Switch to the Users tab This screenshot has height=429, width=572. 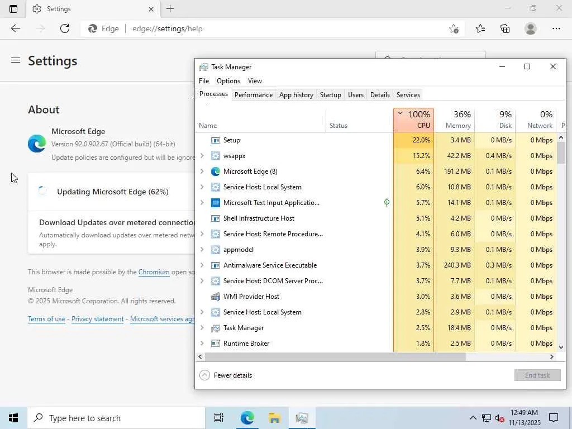coord(356,95)
